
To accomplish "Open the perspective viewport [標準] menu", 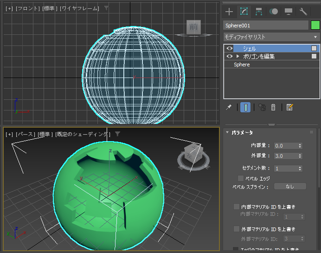I will point(45,134).
